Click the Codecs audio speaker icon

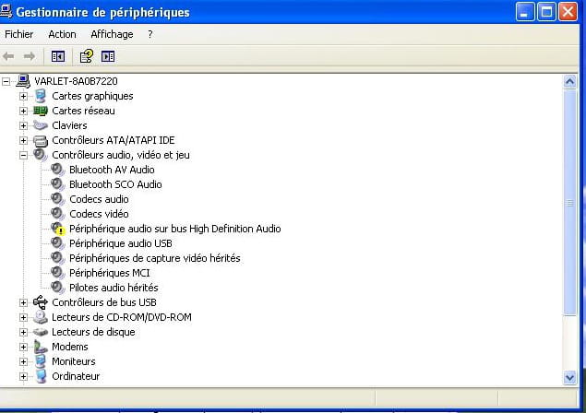click(57, 199)
